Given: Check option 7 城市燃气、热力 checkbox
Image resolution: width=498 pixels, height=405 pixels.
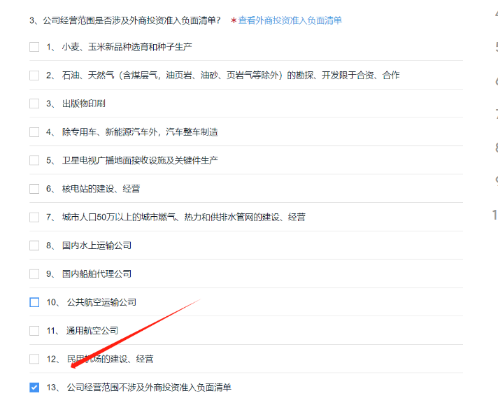Looking at the screenshot, I should (34, 218).
